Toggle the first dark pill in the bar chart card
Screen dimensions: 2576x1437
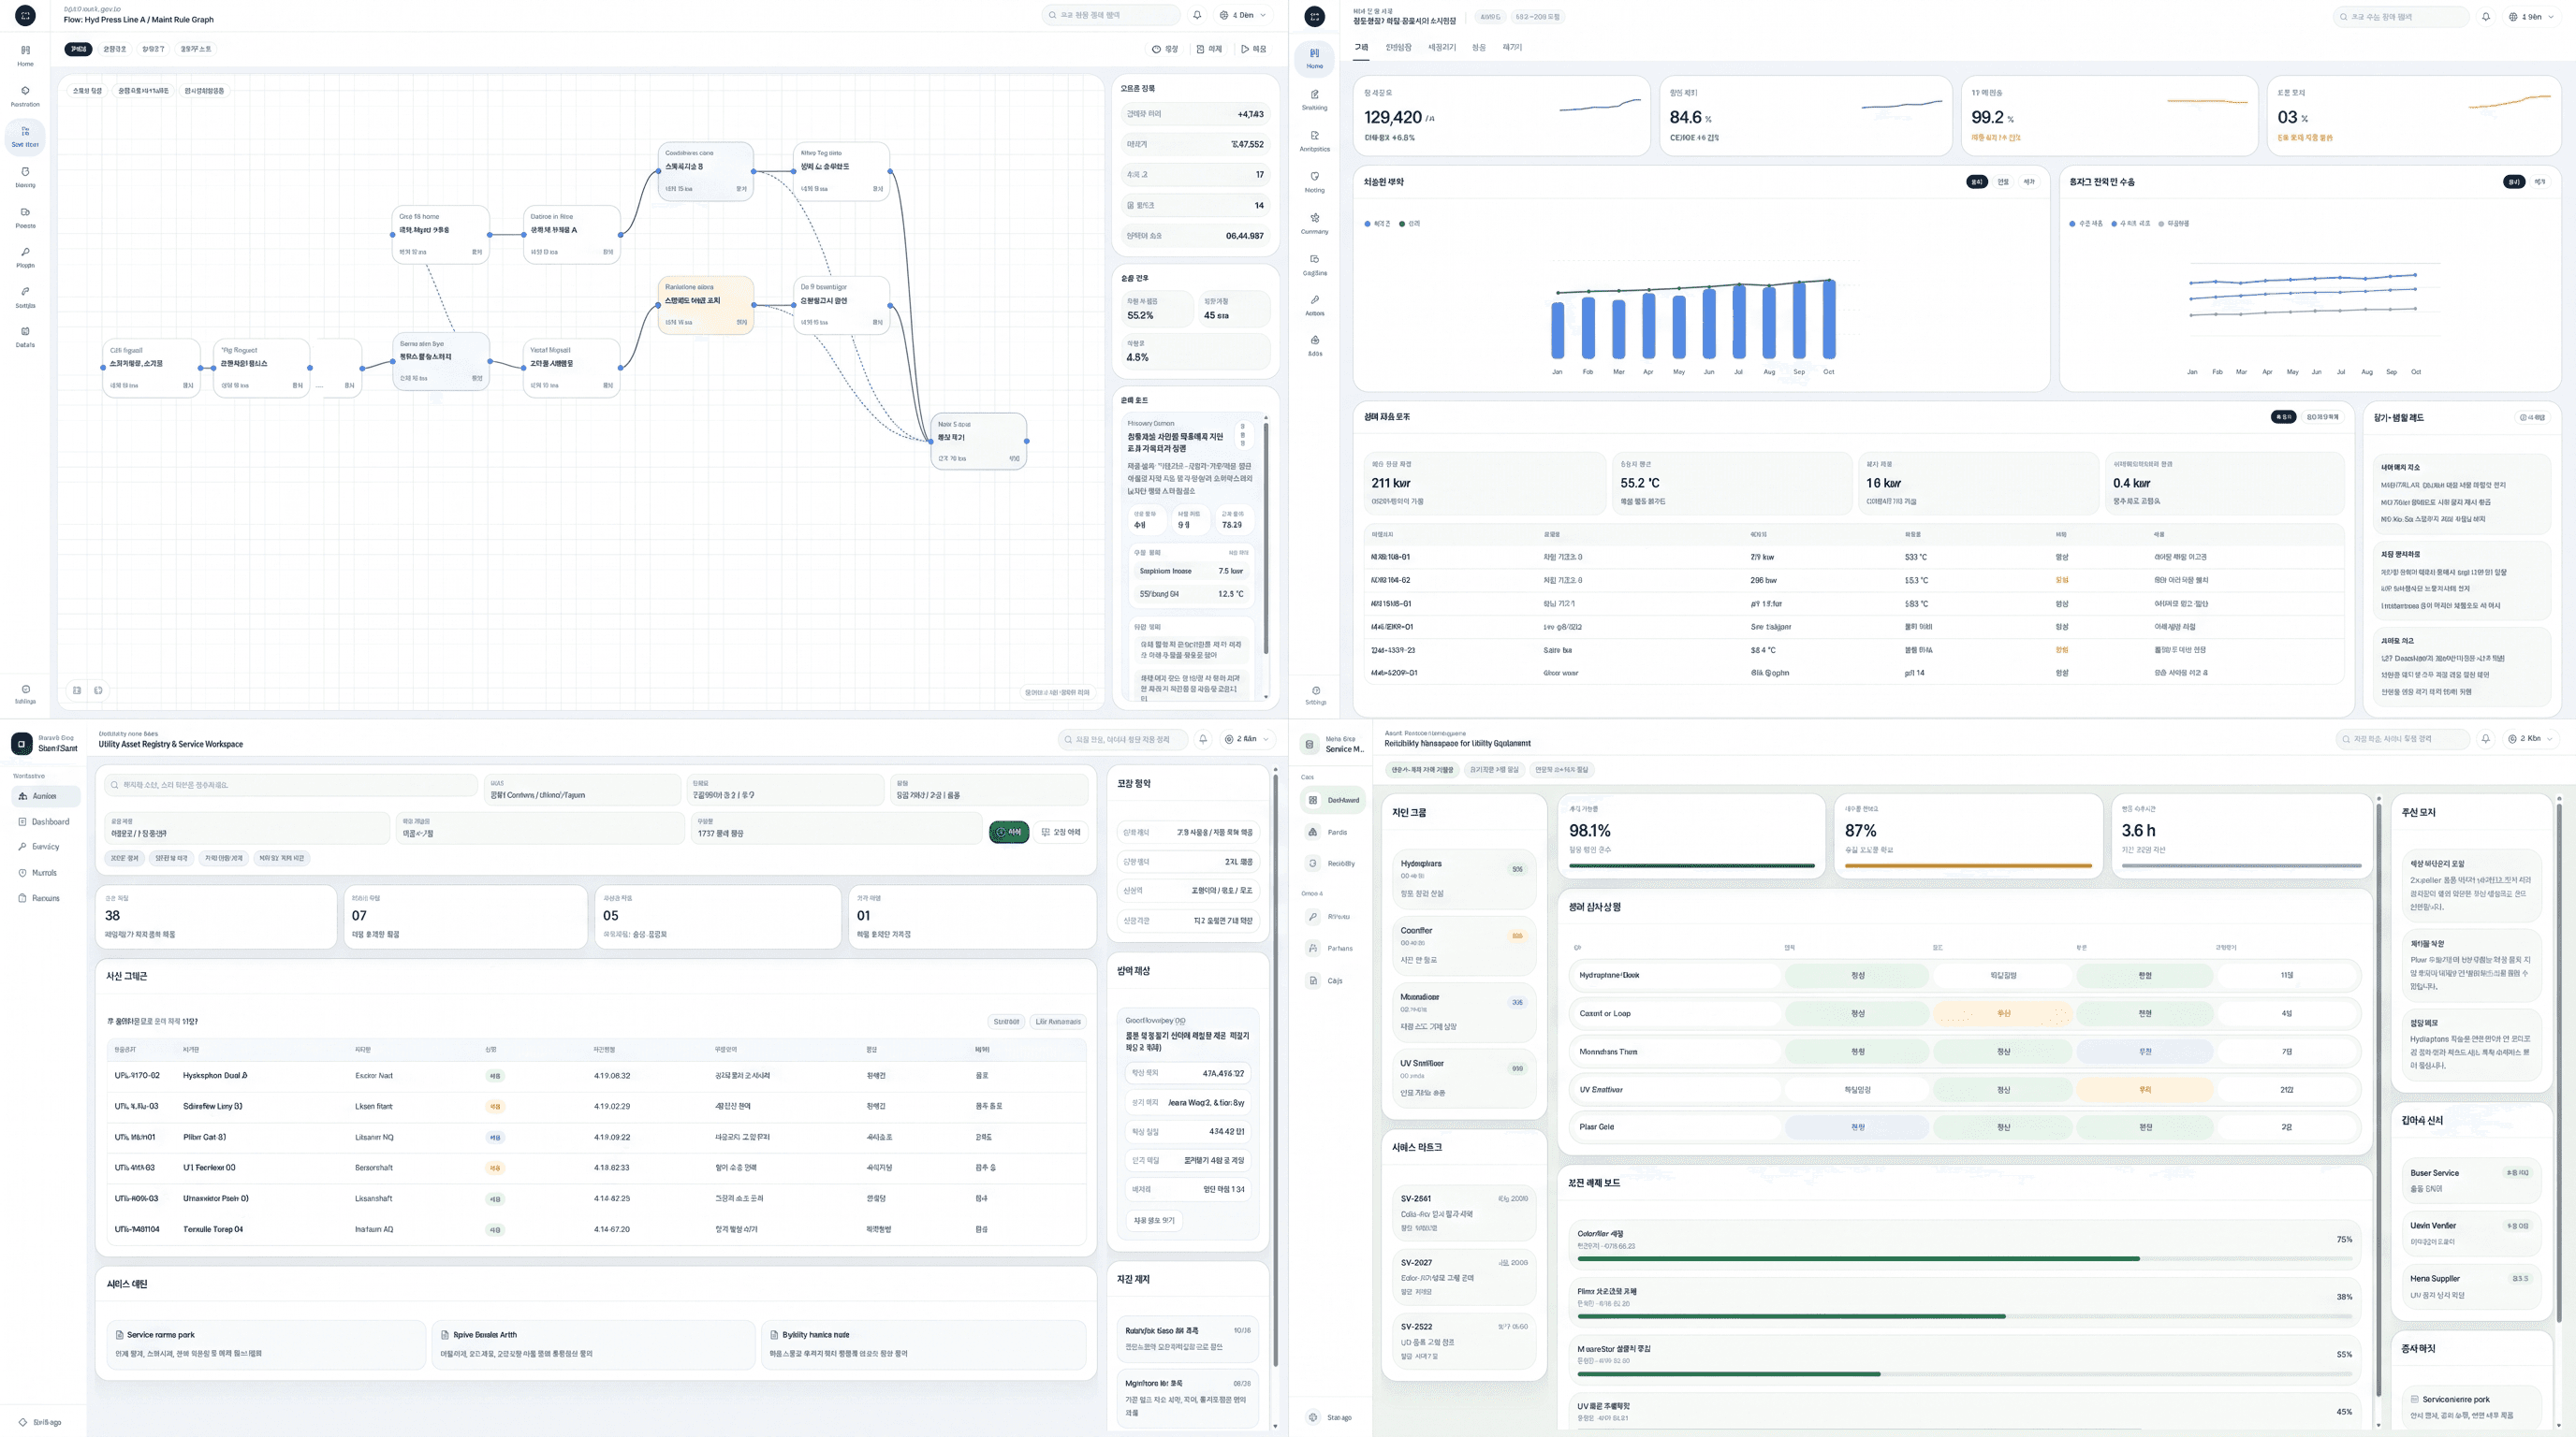click(1976, 181)
